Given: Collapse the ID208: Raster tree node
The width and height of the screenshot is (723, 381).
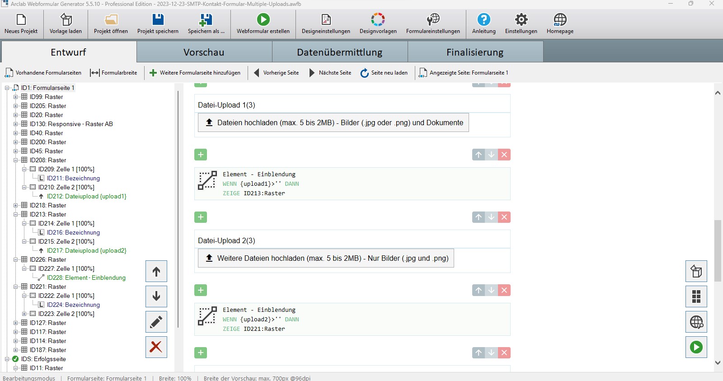Looking at the screenshot, I should 16,160.
